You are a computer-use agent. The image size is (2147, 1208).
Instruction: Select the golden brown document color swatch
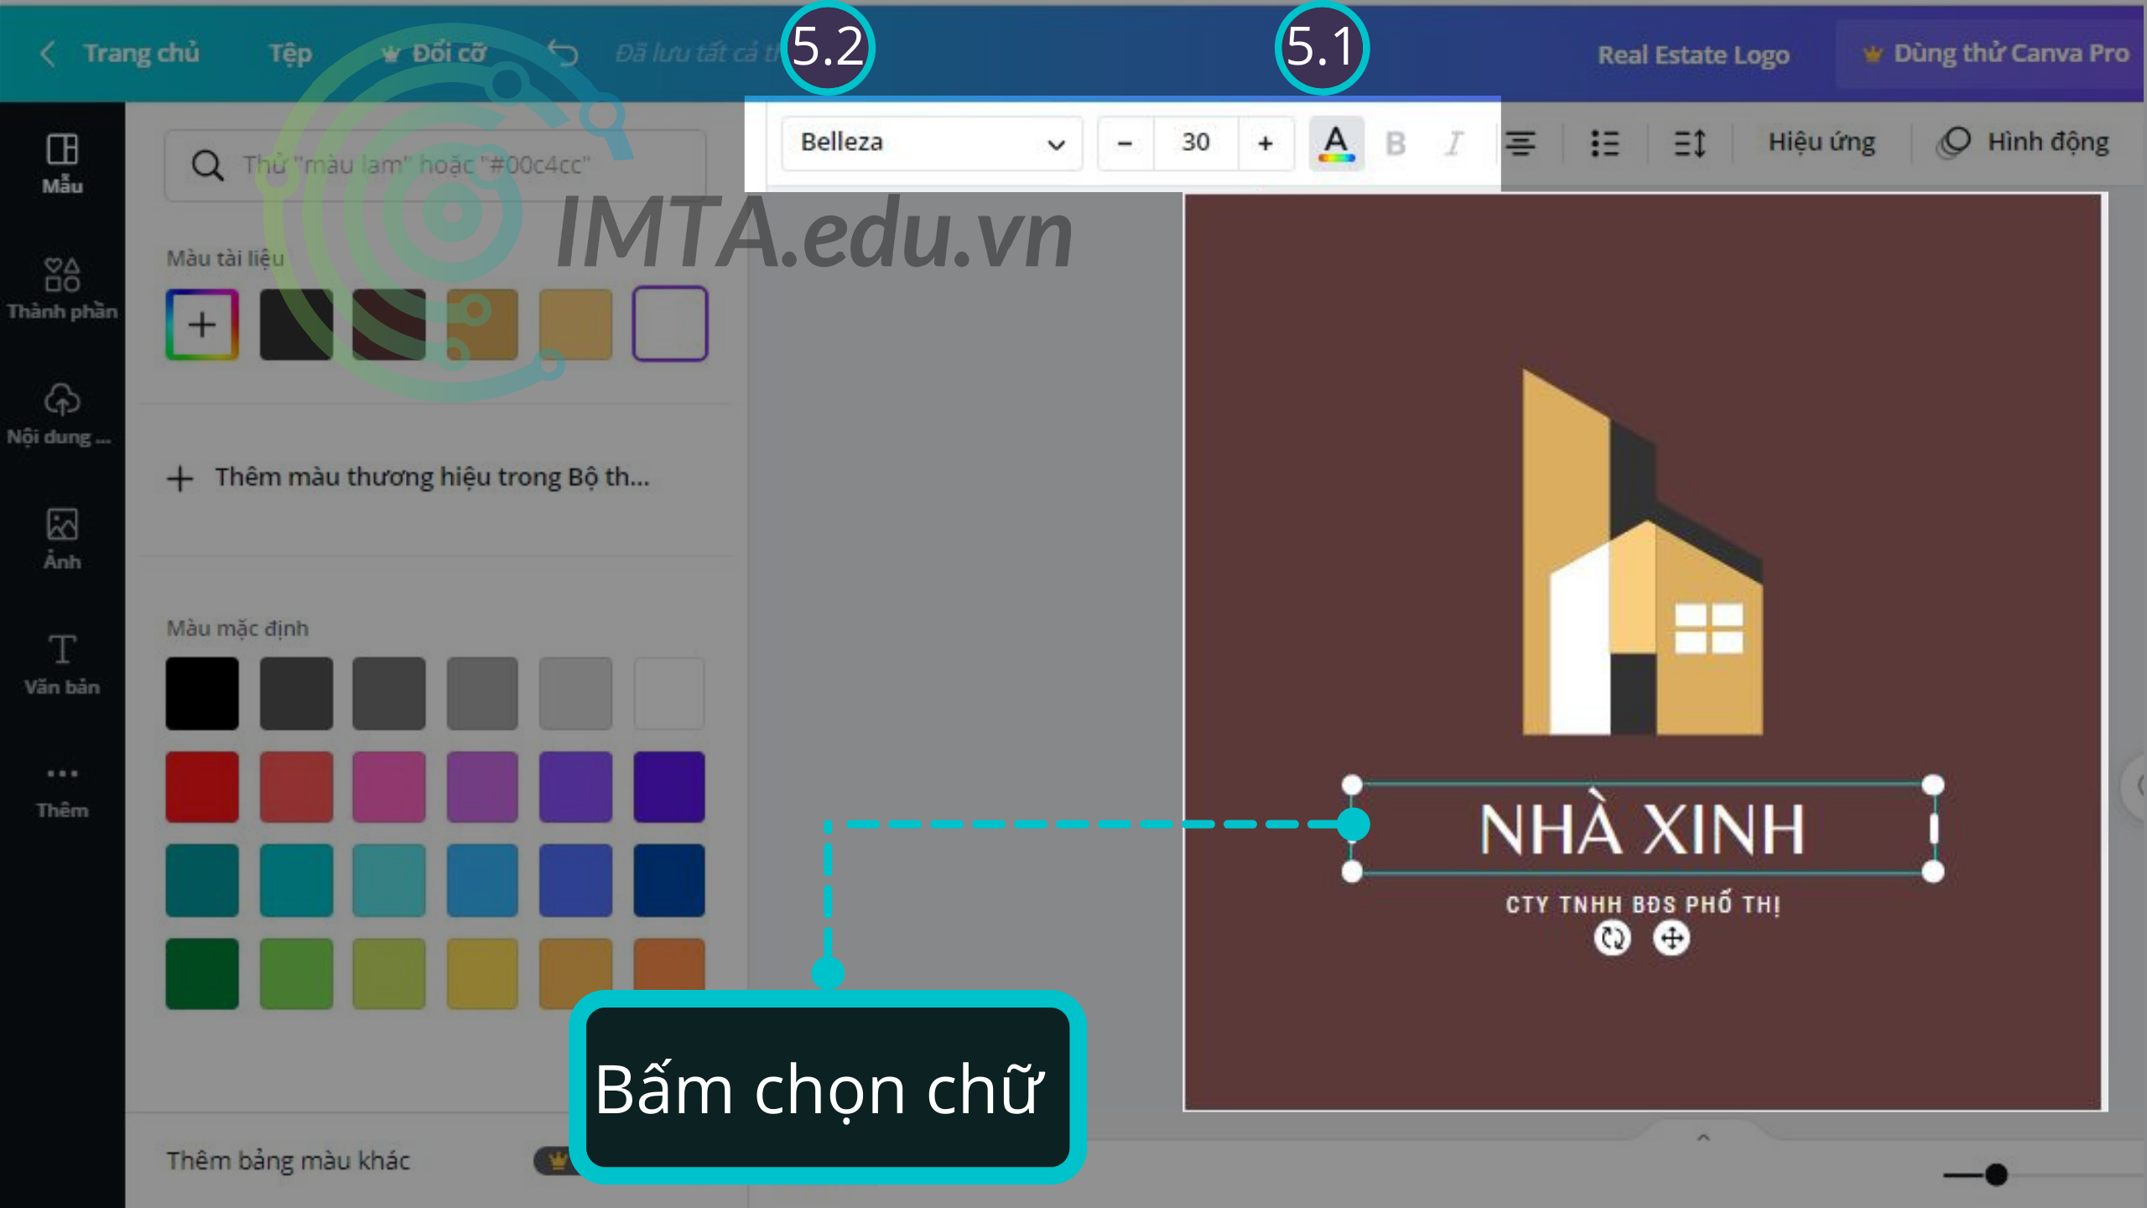click(482, 325)
